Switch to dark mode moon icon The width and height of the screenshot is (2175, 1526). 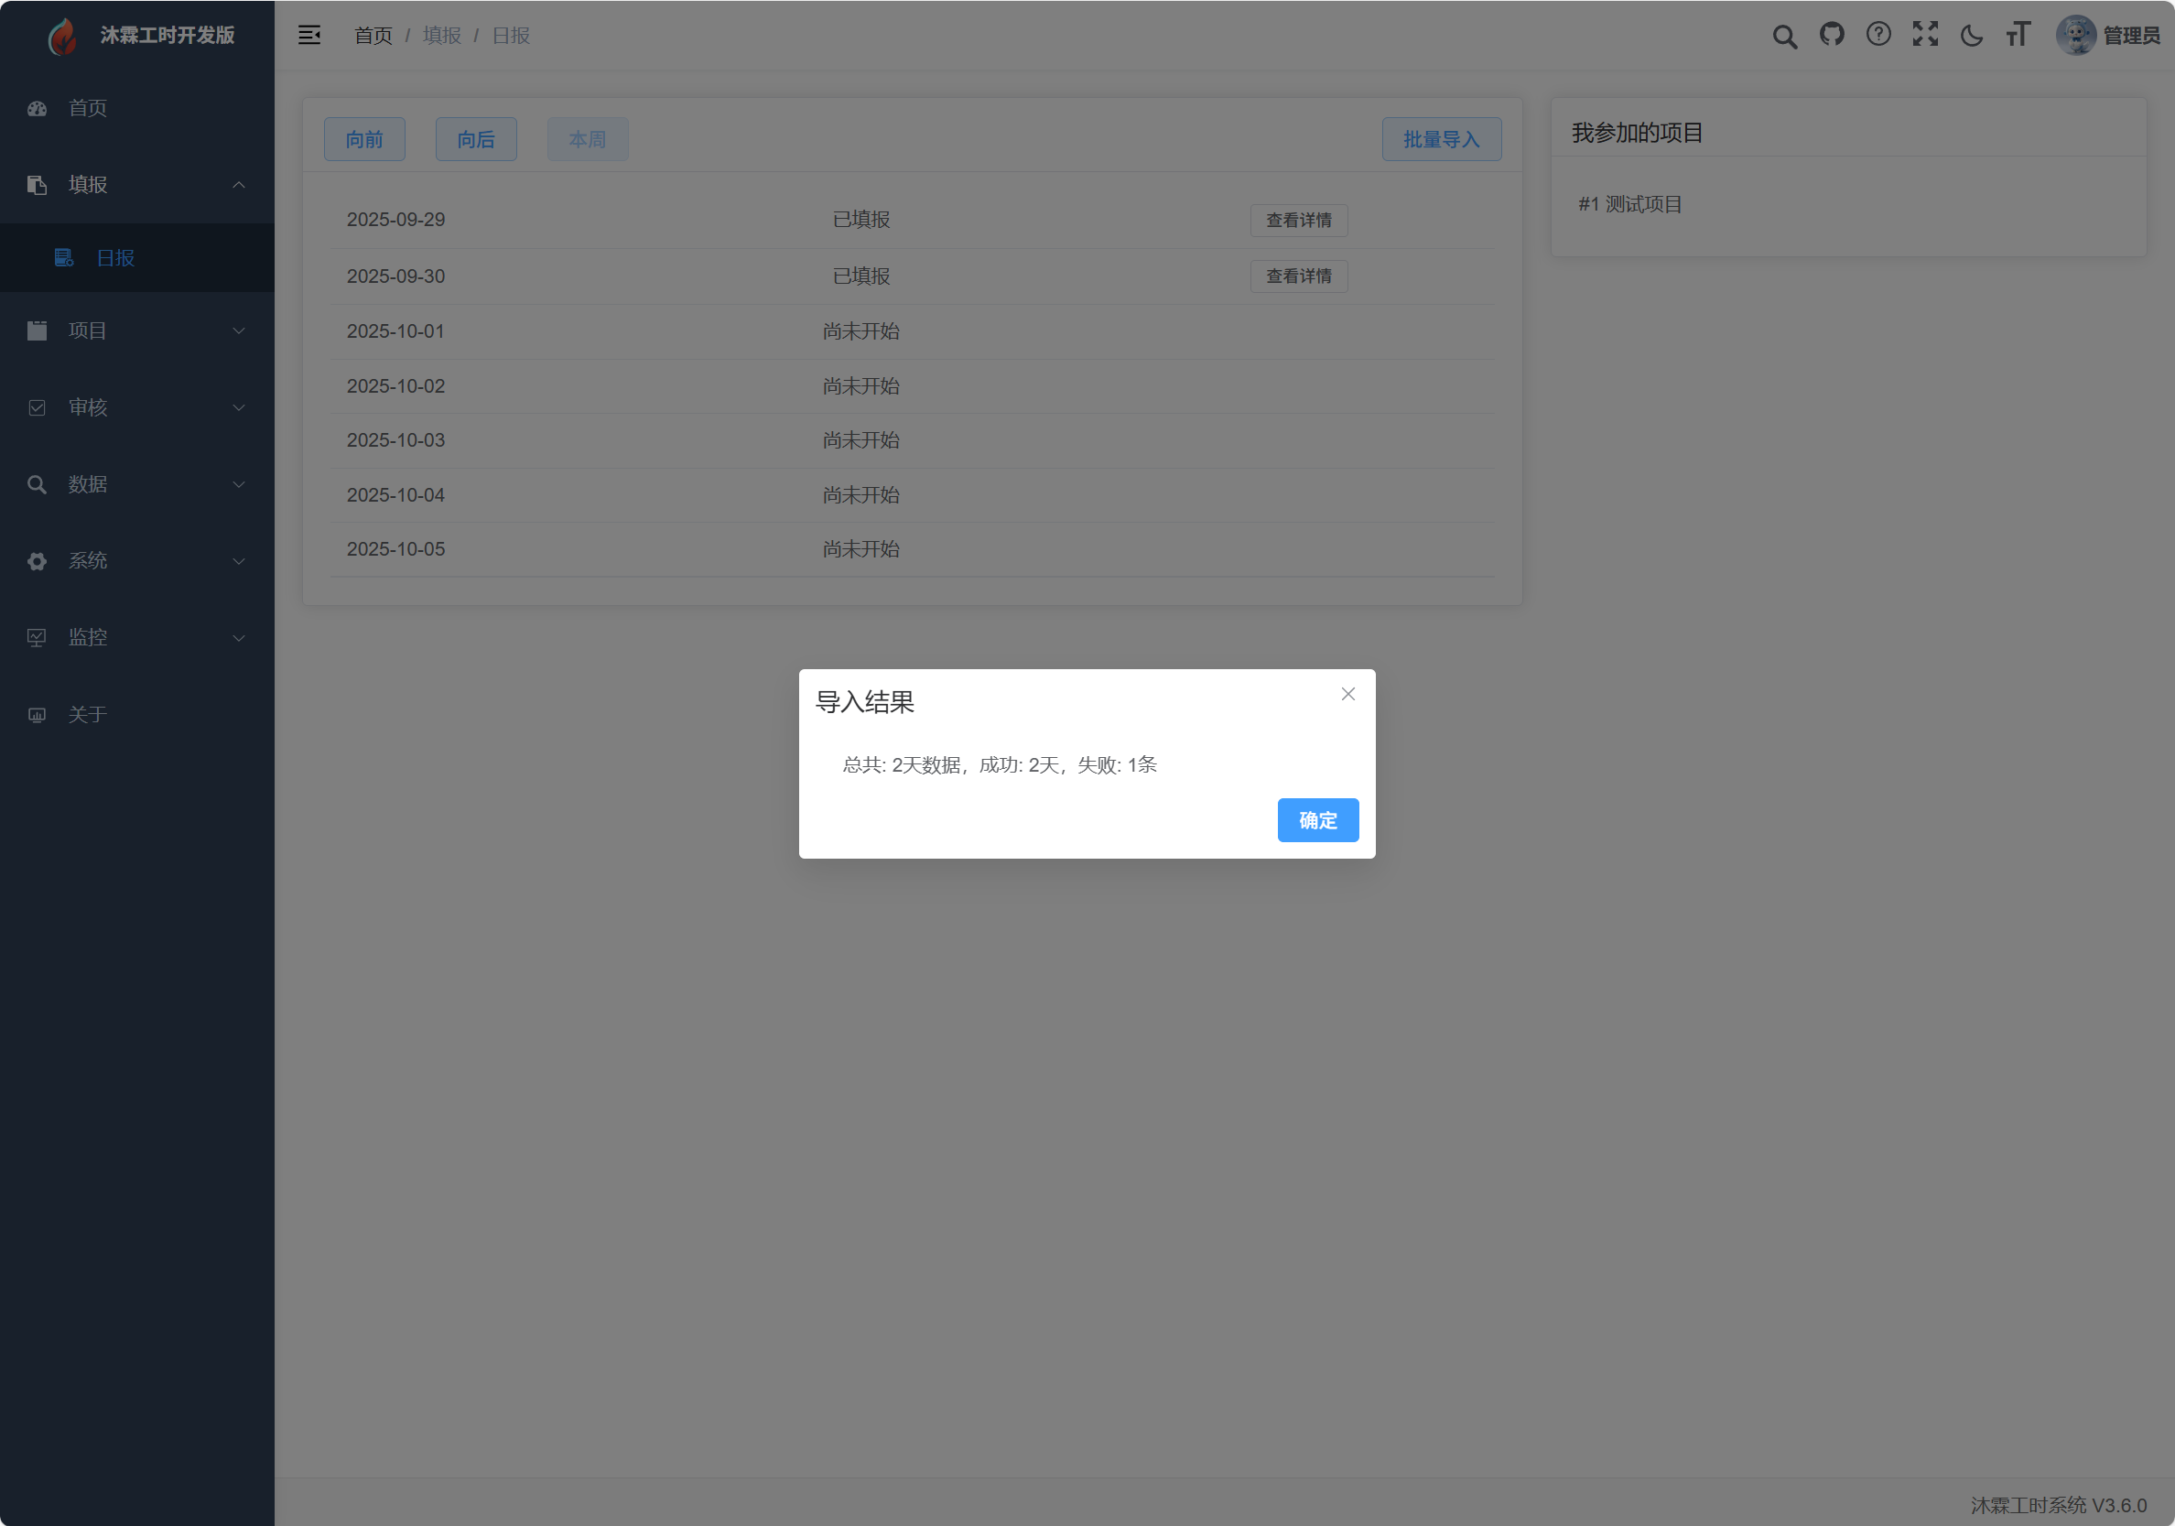click(x=1972, y=36)
